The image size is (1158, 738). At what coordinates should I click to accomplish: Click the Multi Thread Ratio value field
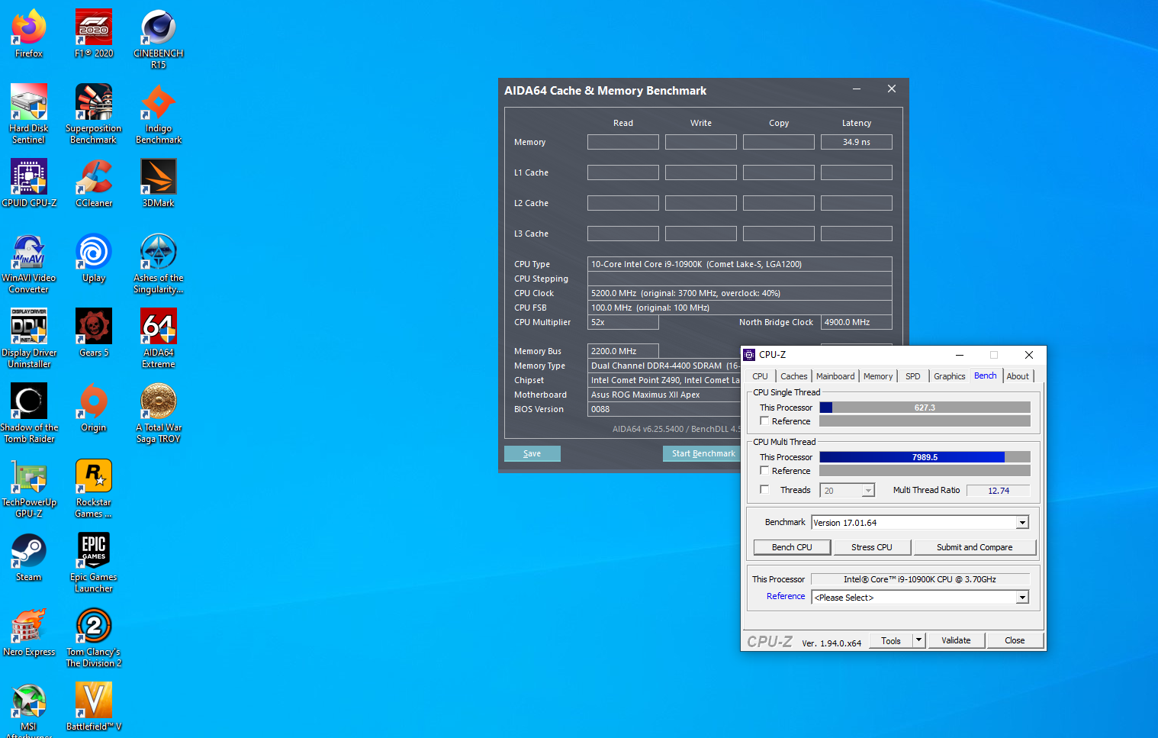click(x=999, y=491)
